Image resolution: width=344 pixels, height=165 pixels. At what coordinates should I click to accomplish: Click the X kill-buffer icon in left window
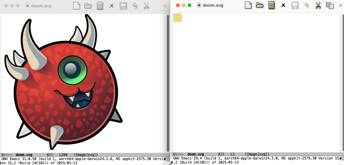tap(111, 6)
